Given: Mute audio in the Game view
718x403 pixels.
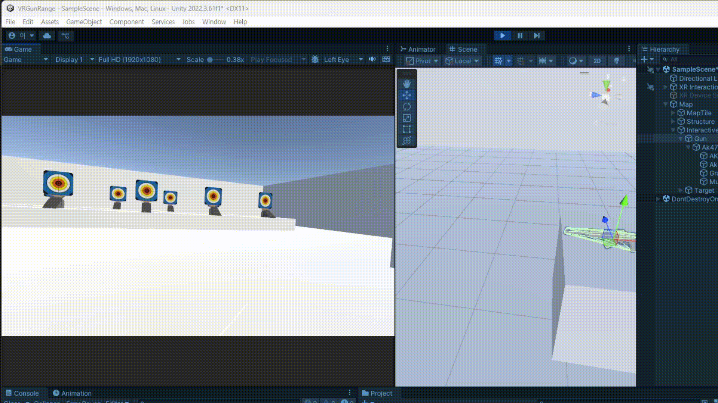Looking at the screenshot, I should coord(372,60).
